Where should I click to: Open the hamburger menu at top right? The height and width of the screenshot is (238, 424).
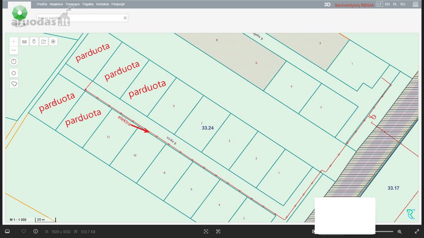pos(415,5)
